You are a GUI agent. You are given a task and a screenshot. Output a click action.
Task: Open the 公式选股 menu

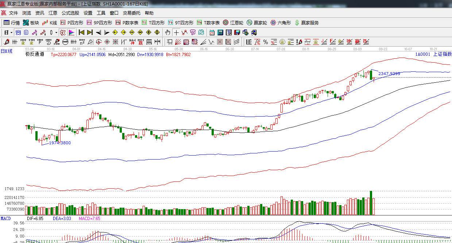70,13
